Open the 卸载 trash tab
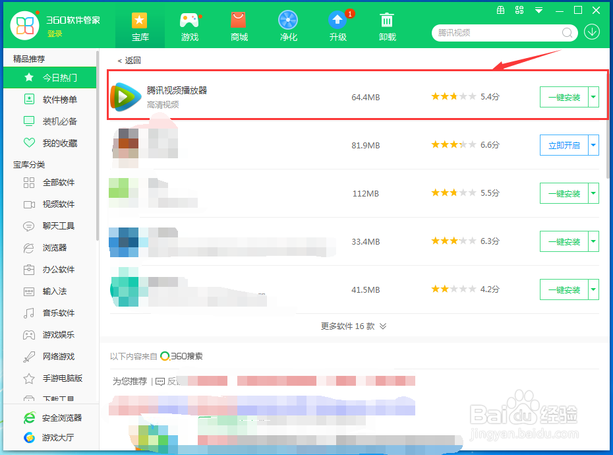 pos(387,27)
